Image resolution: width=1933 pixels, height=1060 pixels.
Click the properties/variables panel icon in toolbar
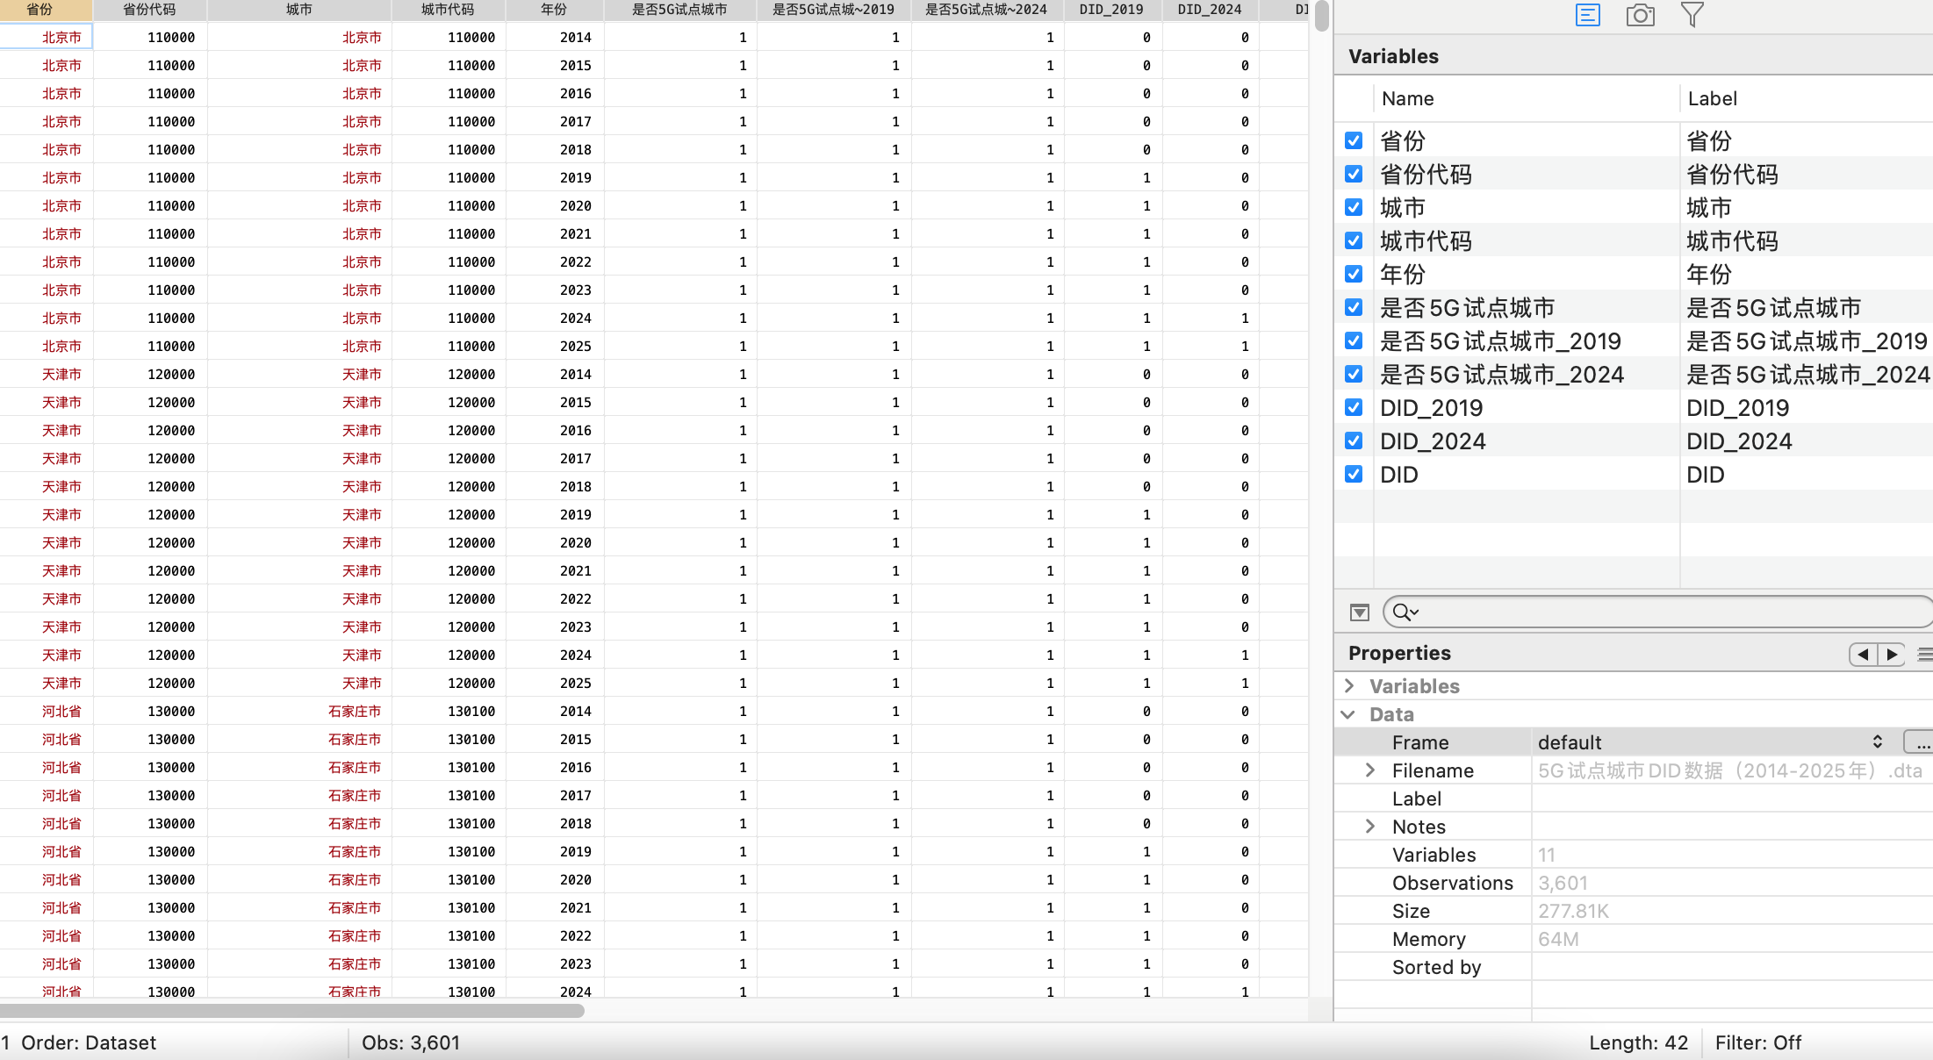tap(1588, 15)
